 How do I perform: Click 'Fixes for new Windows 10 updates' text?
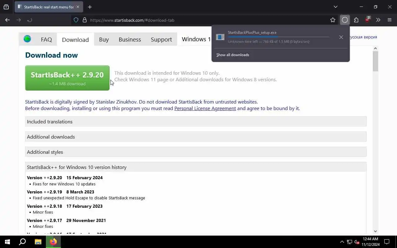coord(64,184)
